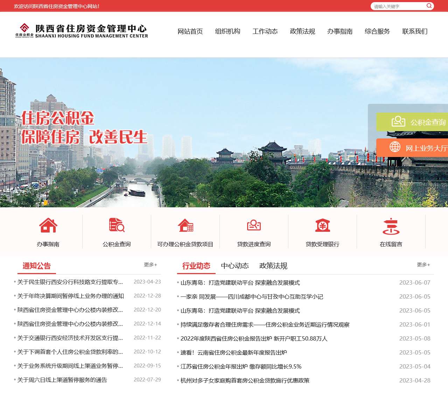Image resolution: width=448 pixels, height=408 pixels.
Task: Click the 贷款进度查询 label
Action: click(254, 244)
